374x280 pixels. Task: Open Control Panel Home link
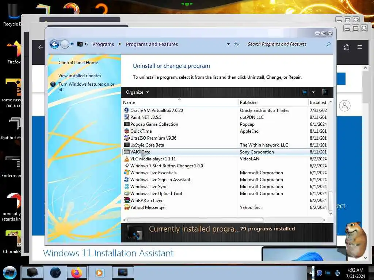coord(78,63)
